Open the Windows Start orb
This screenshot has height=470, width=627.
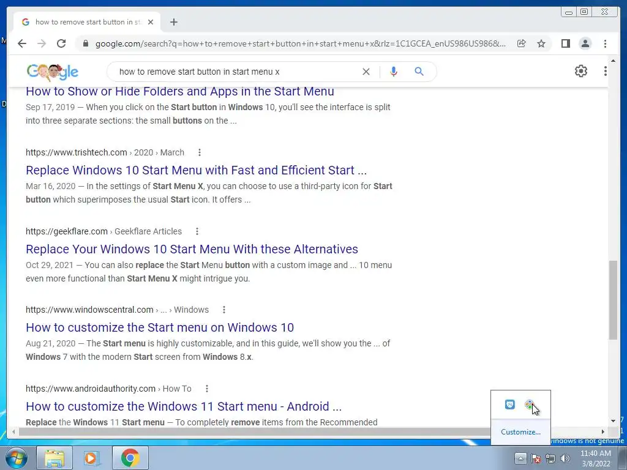(16, 458)
